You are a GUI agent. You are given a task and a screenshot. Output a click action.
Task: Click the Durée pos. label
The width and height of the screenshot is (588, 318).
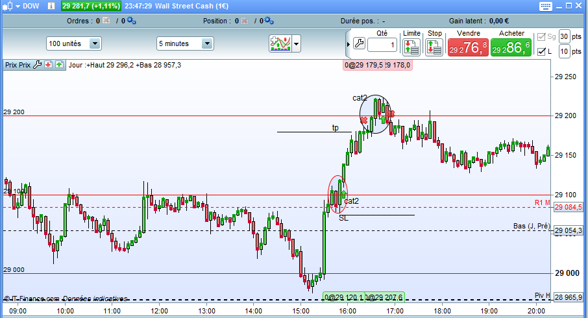(x=360, y=21)
